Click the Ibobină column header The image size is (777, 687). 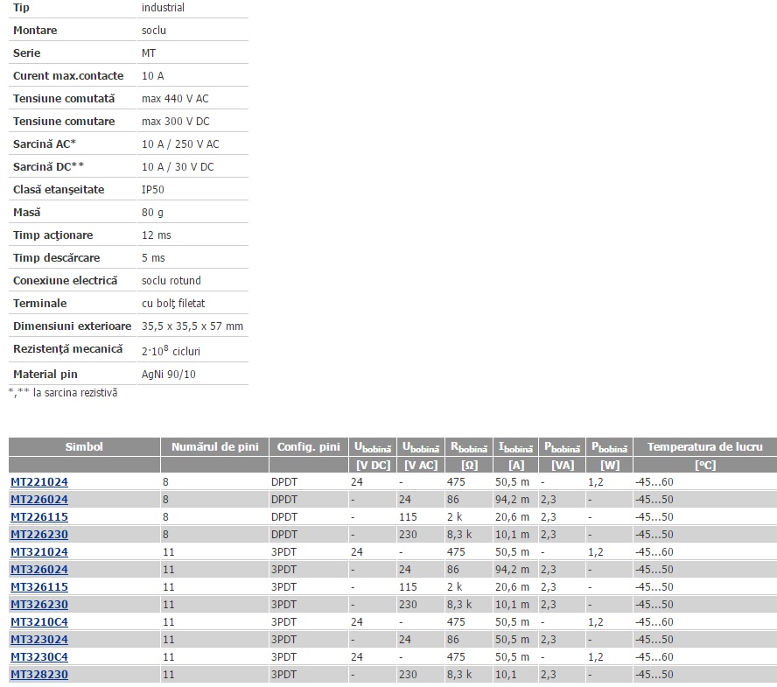pos(516,447)
